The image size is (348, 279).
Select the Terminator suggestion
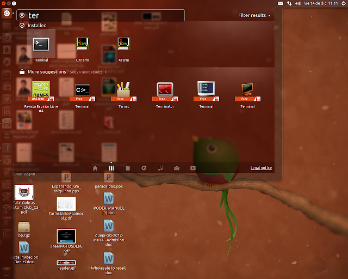[x=165, y=92]
